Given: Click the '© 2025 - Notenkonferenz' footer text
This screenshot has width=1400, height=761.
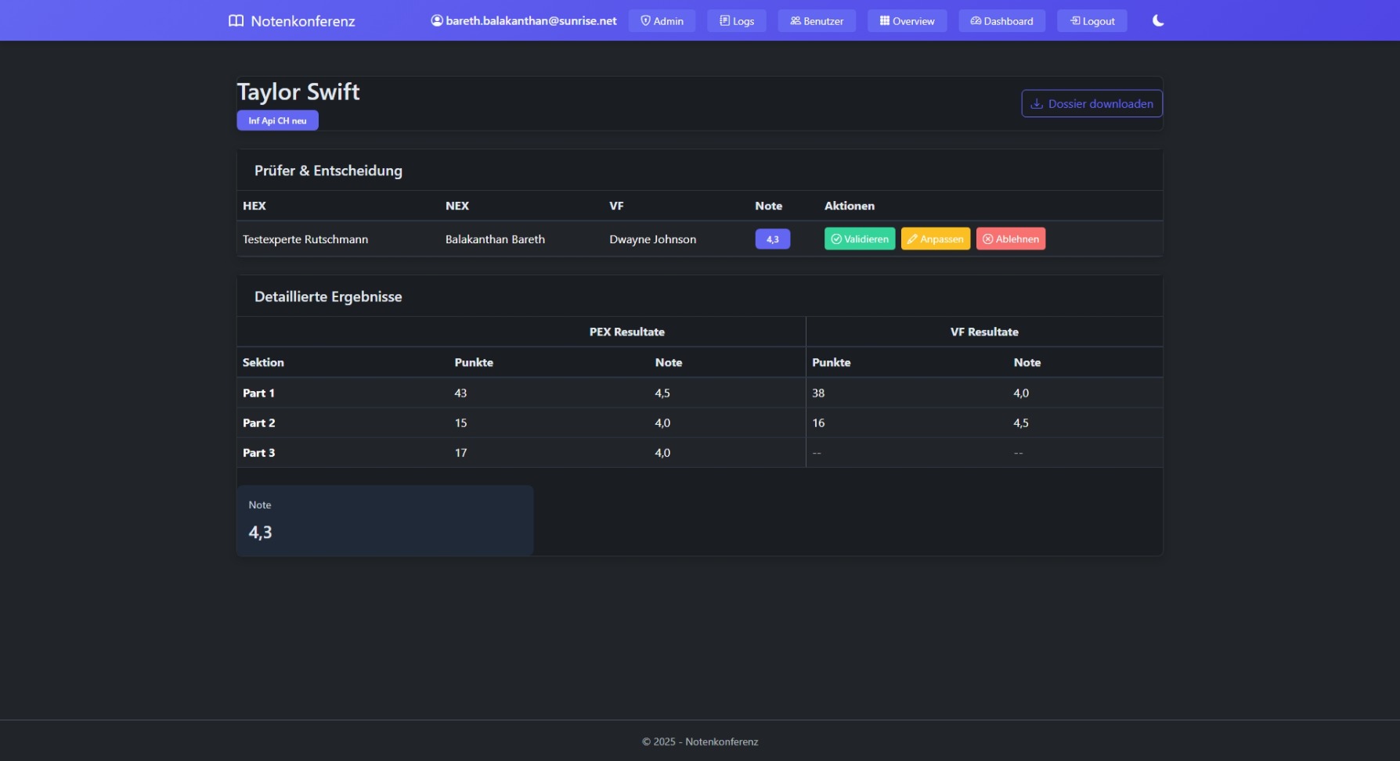Looking at the screenshot, I should tap(700, 741).
